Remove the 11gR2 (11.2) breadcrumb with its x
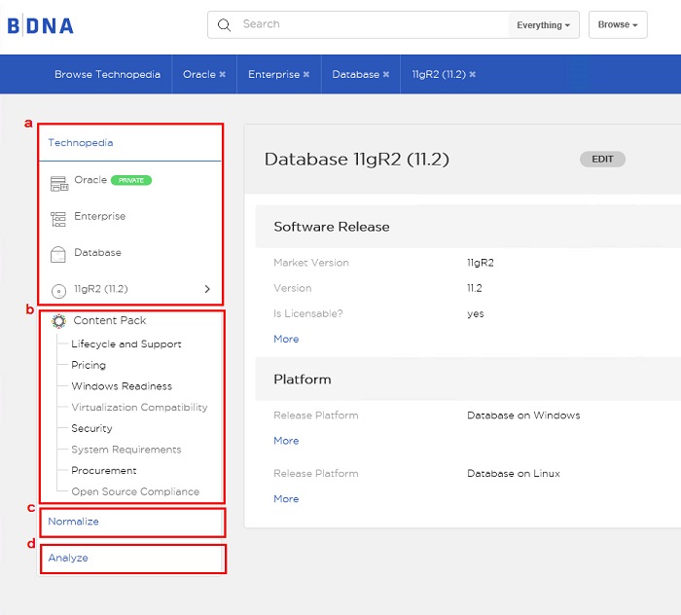681x615 pixels. click(473, 74)
